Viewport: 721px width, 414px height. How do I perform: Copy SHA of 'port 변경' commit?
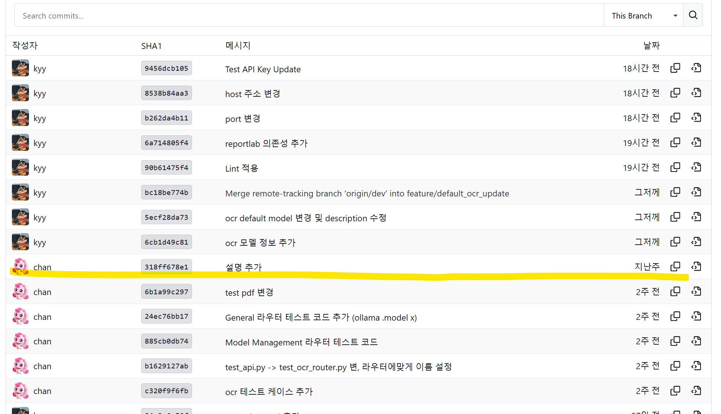click(x=675, y=118)
